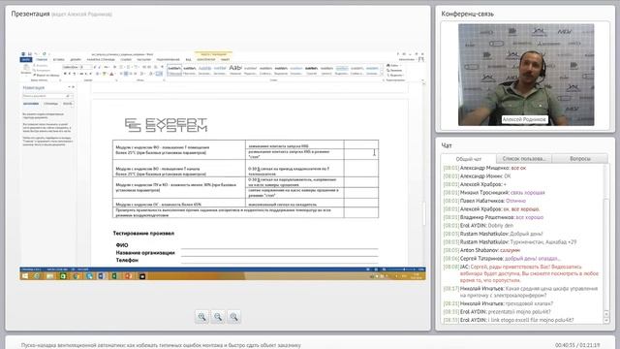Click the Михаил Тросницкий chat message
This screenshot has height=349, width=620.
tap(494, 193)
